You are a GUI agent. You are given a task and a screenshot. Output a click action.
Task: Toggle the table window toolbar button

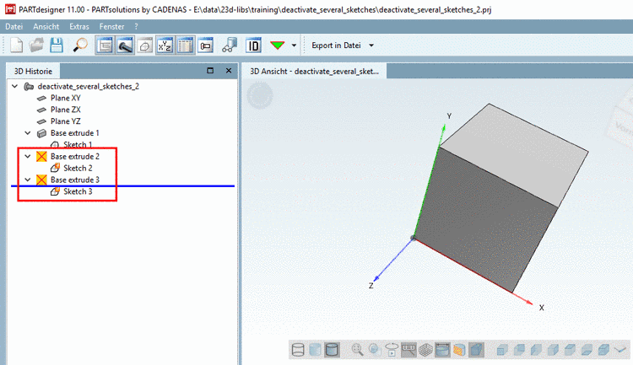(185, 46)
